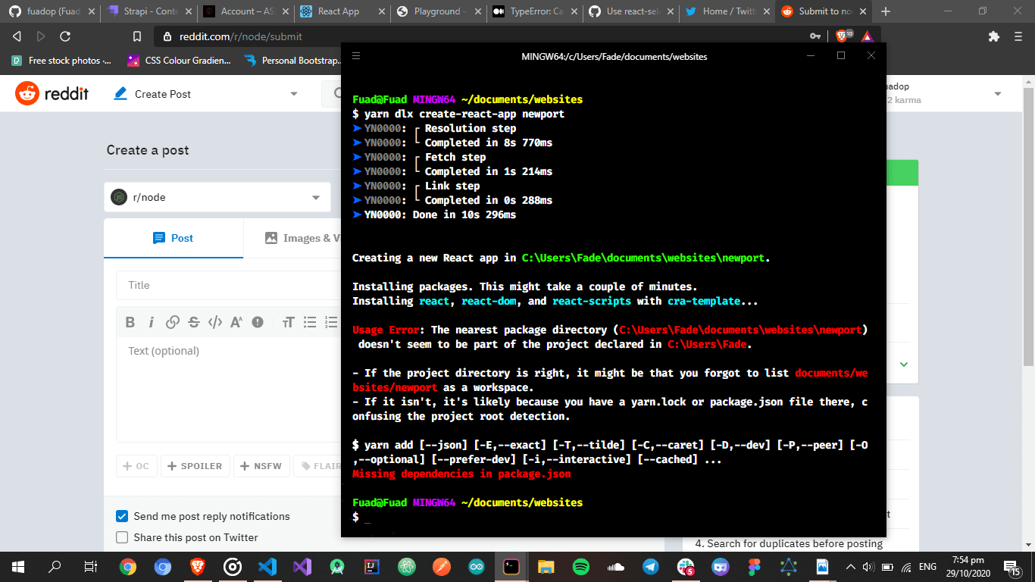Uncheck Send me post reply notifications
The height and width of the screenshot is (582, 1035).
coord(122,516)
